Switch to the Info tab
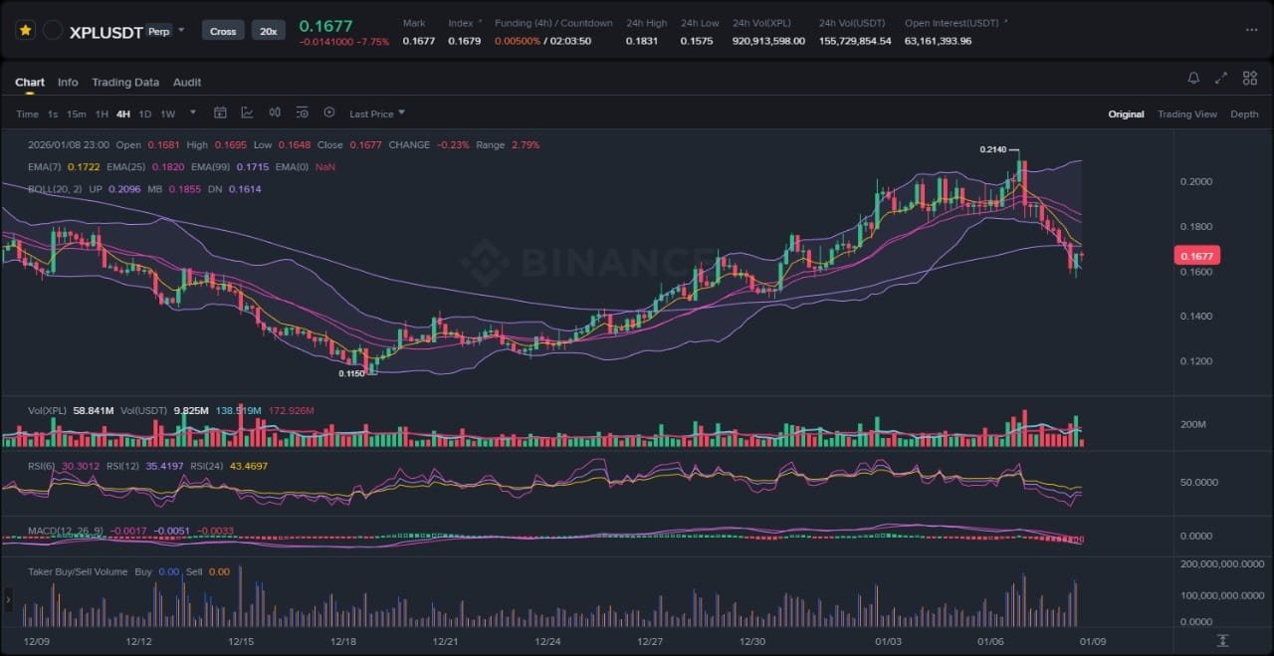The width and height of the screenshot is (1274, 656). coord(68,83)
